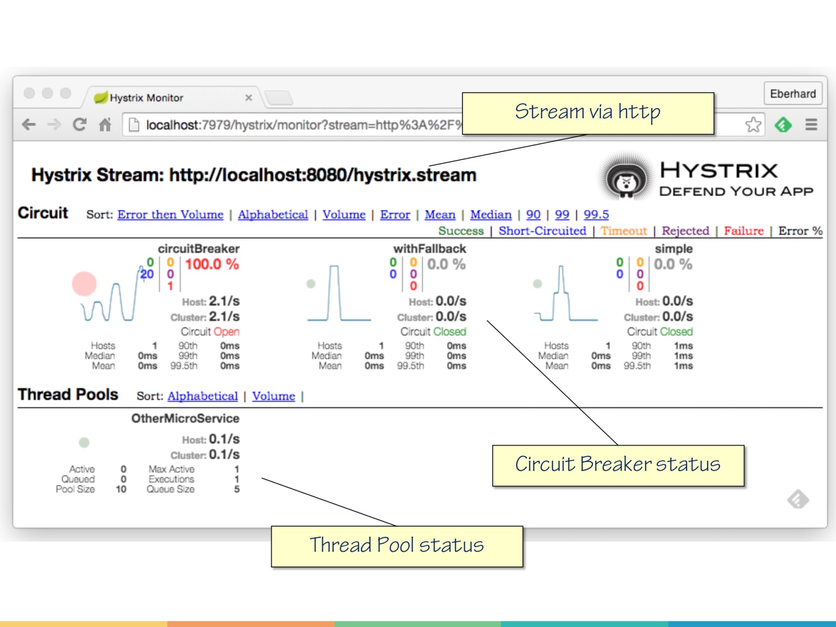Open the green Feedly extension icon
The image size is (836, 627).
point(783,124)
